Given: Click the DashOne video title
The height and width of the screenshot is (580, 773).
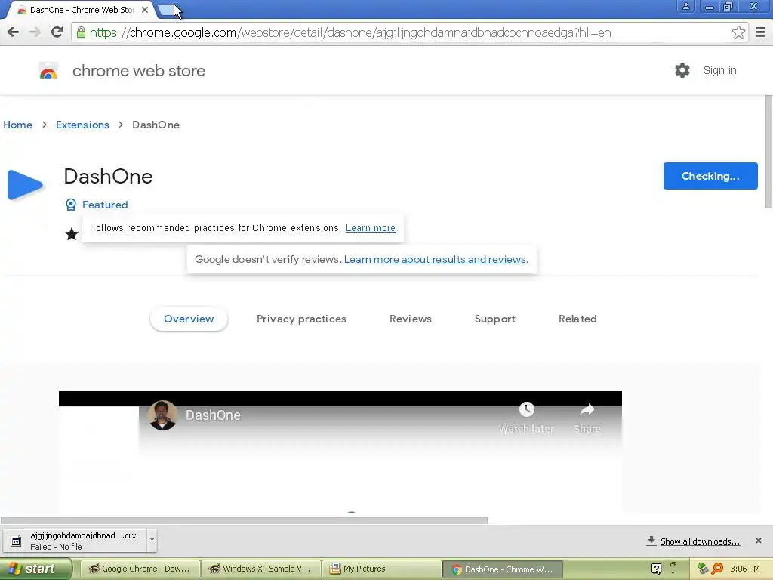Looking at the screenshot, I should point(212,415).
